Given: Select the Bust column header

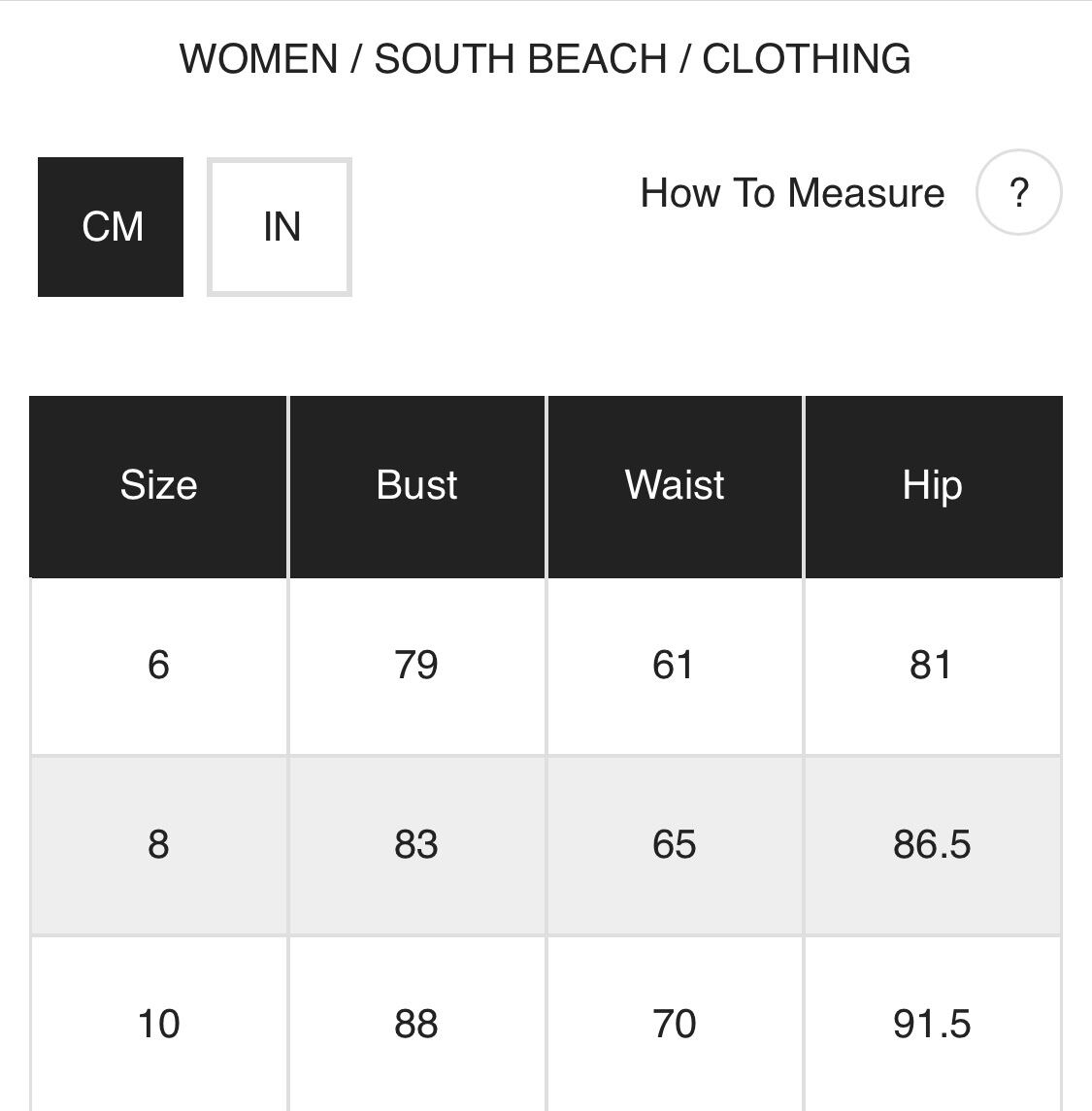Looking at the screenshot, I should tap(416, 485).
